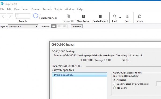Click the Proje Takip app icon
This screenshot has height=99, width=161.
(2, 4)
